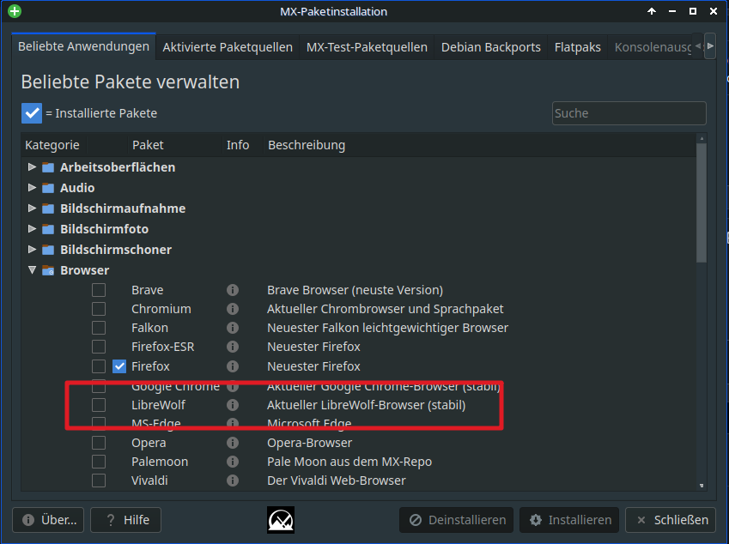Click the installed checkmark beside Firefox

[119, 366]
